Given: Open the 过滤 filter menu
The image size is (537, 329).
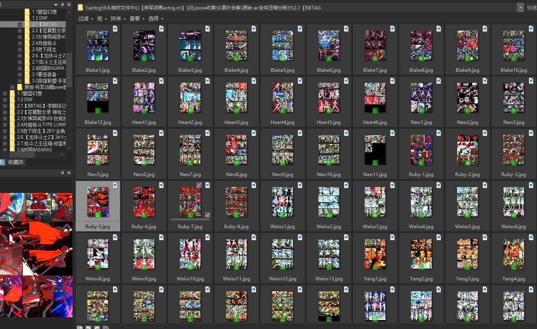Looking at the screenshot, I should [x=85, y=18].
